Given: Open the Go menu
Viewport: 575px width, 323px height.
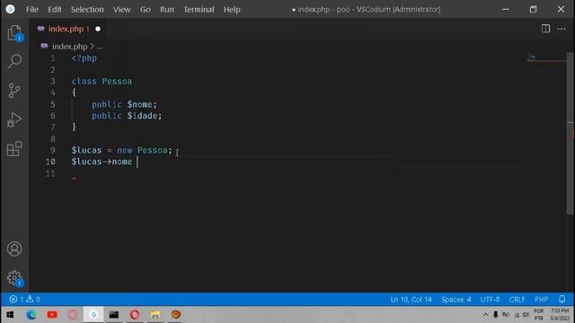Looking at the screenshot, I should coord(146,10).
